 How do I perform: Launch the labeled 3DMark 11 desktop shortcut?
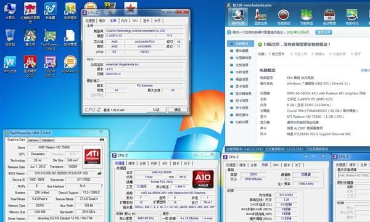(x=70, y=64)
